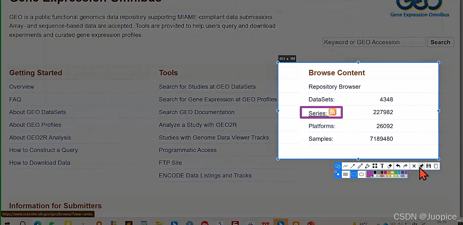
Task: Redo the annotation with the forward arrow
Action: pos(406,166)
